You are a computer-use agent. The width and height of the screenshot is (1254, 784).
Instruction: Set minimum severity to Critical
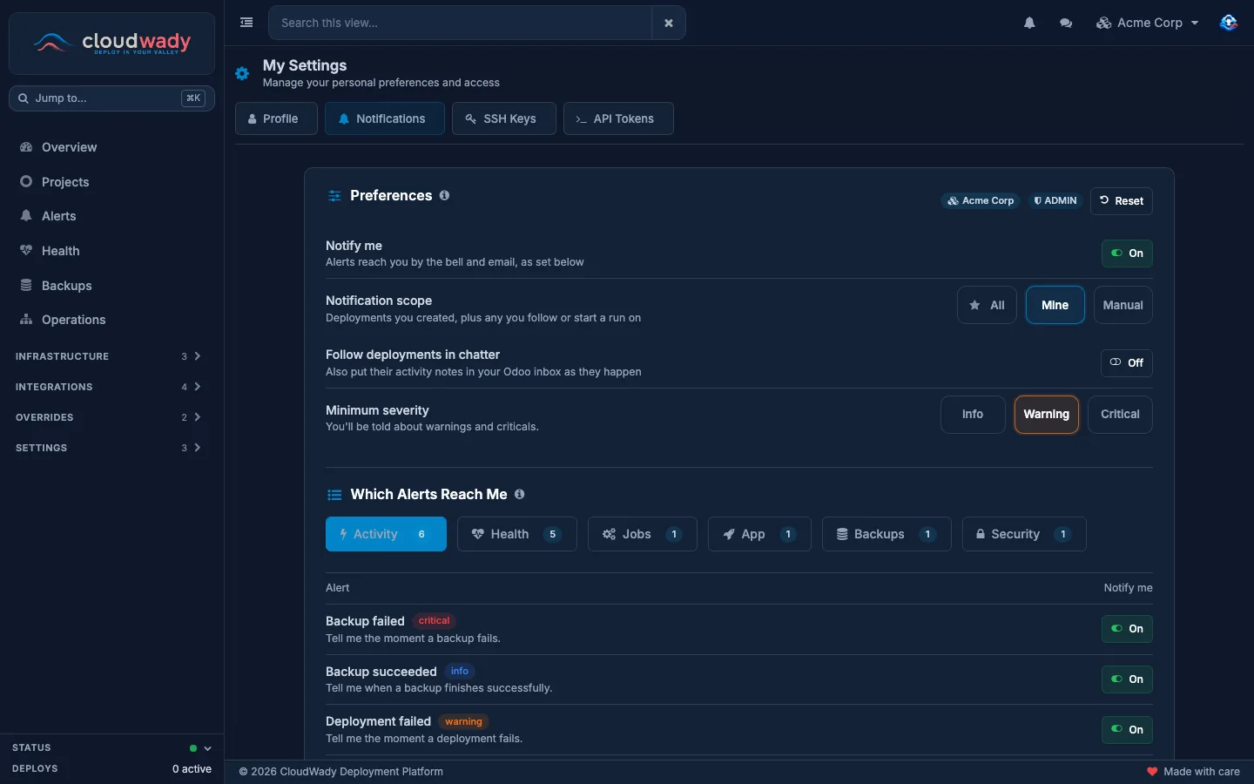(x=1120, y=415)
